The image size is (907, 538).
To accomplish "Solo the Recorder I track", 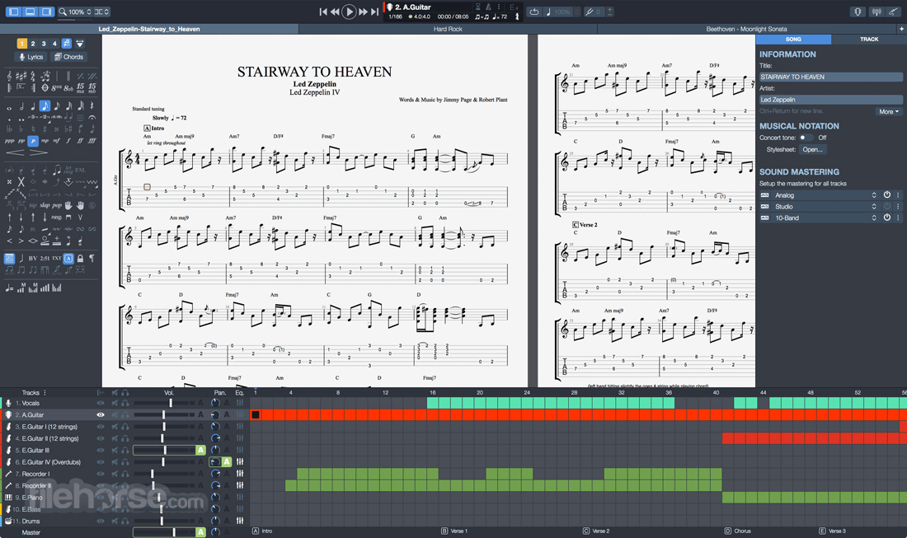I will tap(125, 474).
